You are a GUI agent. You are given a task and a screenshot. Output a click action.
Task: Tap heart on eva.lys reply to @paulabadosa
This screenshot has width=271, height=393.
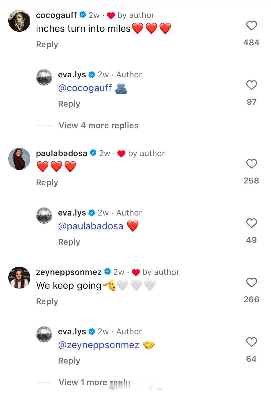[x=251, y=223]
